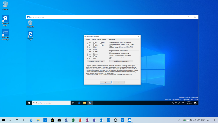Enable Voci in cascata nel menu contestuale
The height and width of the screenshot is (123, 218).
click(x=110, y=56)
